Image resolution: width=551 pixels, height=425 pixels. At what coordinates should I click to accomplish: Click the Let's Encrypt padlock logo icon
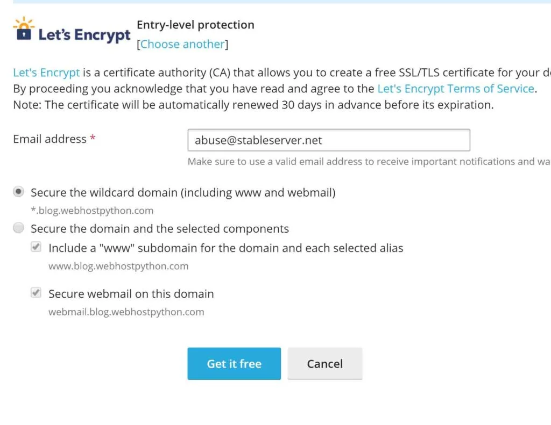(24, 28)
